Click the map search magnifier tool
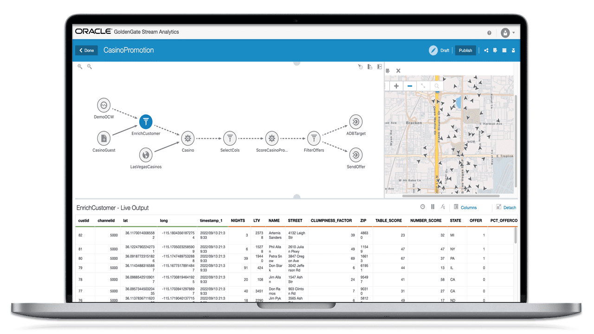Image resolution: width=594 pixels, height=334 pixels. click(436, 86)
